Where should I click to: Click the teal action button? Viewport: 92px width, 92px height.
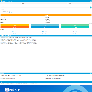click(75, 27)
